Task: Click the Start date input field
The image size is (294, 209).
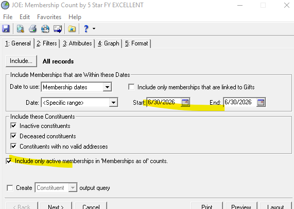Action: (x=164, y=102)
